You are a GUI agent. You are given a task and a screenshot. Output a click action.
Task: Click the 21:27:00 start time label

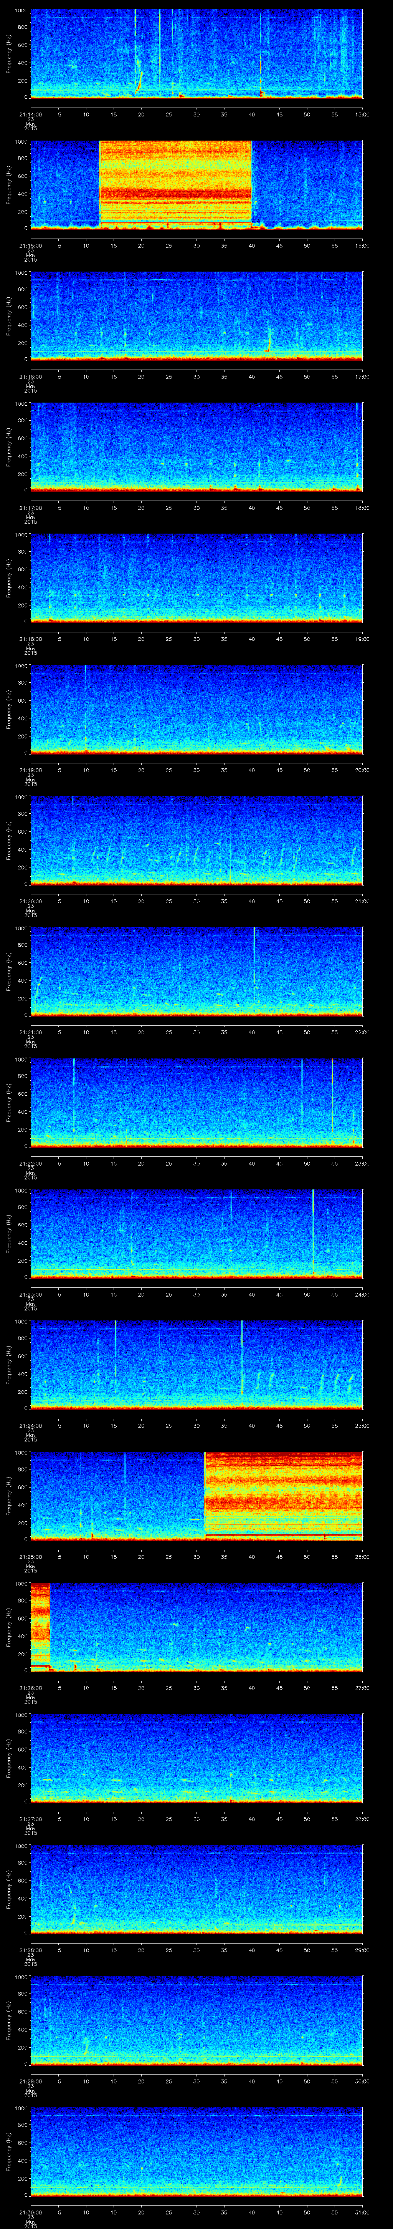(x=30, y=1820)
